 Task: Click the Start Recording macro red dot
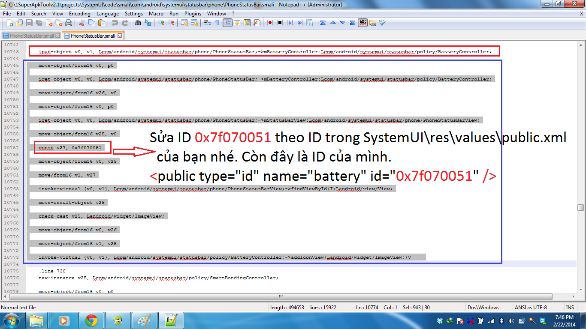point(270,23)
